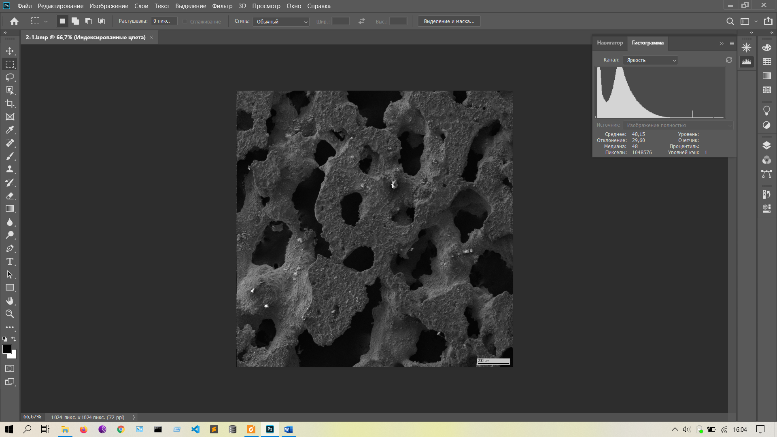
Task: Open the Стиль dropdown showing Обычный
Action: tap(281, 21)
